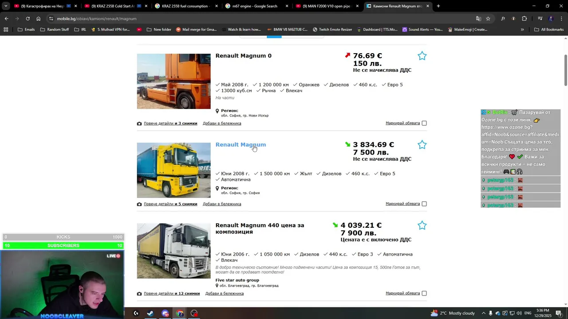
Task: Add Renault Magnum 0 to notebook (Добави в бележника)
Action: tap(222, 124)
